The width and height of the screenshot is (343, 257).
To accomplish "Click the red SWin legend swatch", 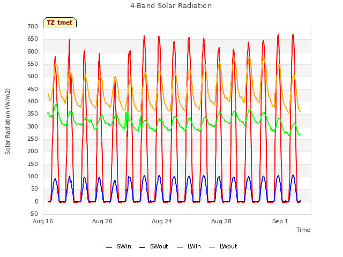I will 109,247.
